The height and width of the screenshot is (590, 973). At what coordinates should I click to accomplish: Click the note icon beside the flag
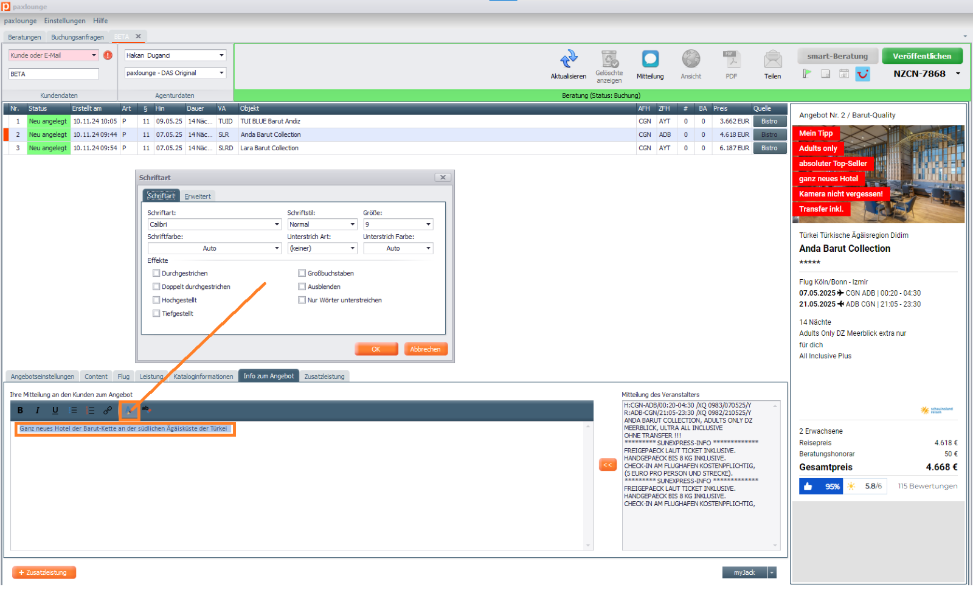825,74
